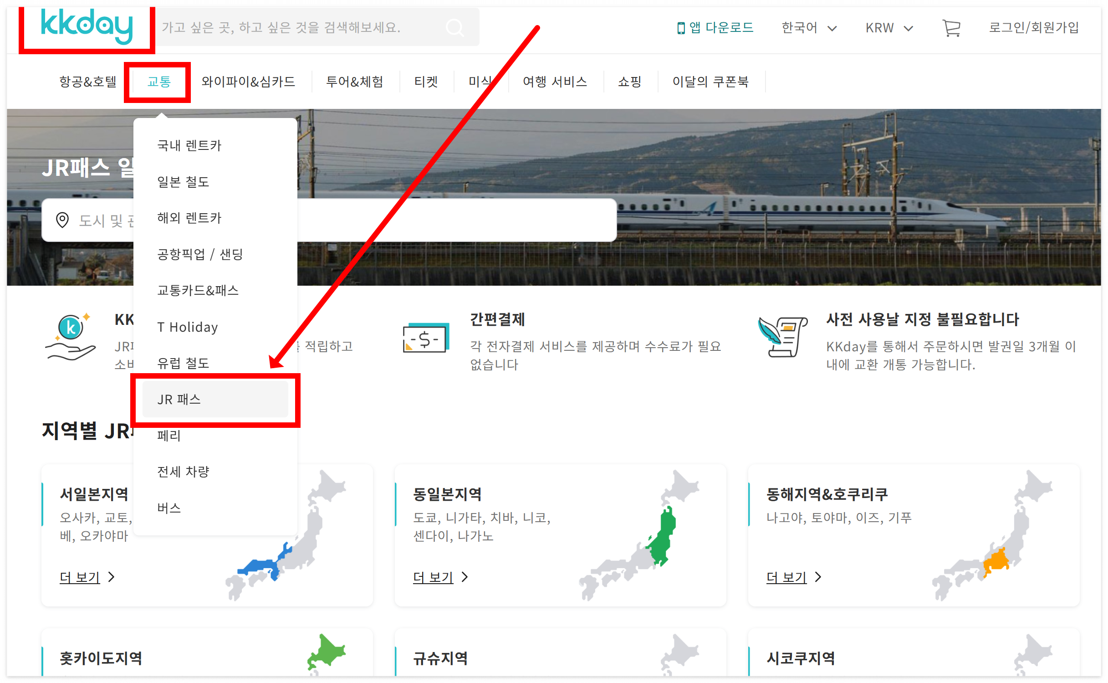Click the 앱 다운로드 link
The width and height of the screenshot is (1108, 683).
click(x=715, y=27)
